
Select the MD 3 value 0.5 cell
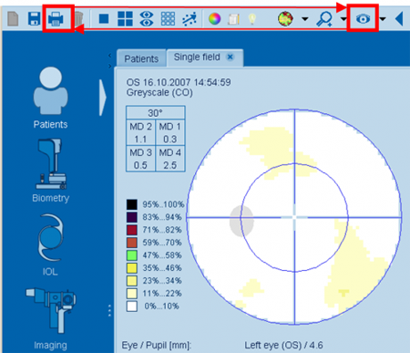tap(140, 159)
